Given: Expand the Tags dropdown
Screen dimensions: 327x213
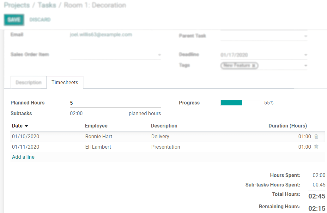Looking at the screenshot, I should point(306,66).
